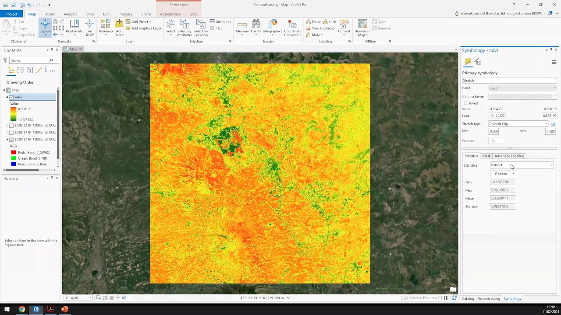
Task: Collapse the Map node in Contents
Action: pos(4,90)
